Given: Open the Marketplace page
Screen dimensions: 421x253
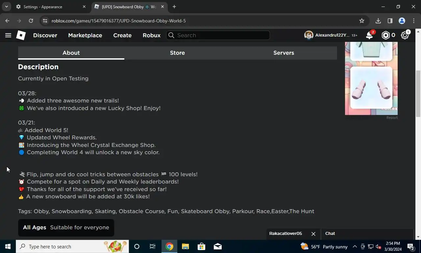Looking at the screenshot, I should tap(85, 35).
